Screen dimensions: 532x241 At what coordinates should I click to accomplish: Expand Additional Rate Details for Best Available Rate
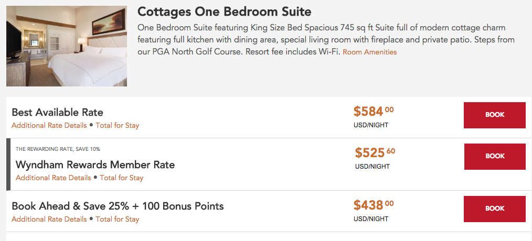49,126
